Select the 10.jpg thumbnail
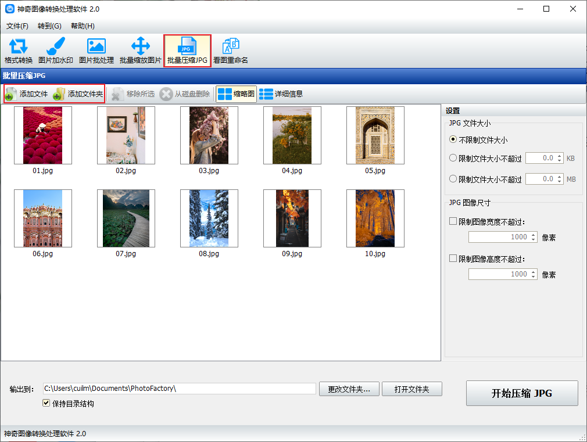 coord(375,218)
